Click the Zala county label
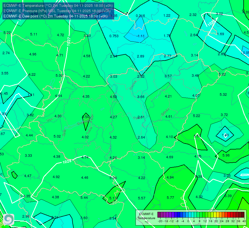Viewport: 249px width, 228px height. [x=64, y=133]
